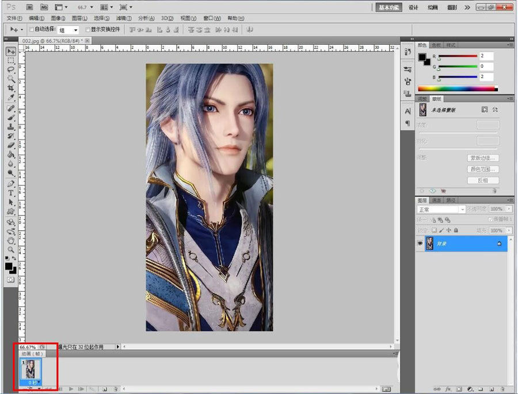This screenshot has height=394, width=518.
Task: Hide the 背景 layer eye icon
Action: [420, 243]
